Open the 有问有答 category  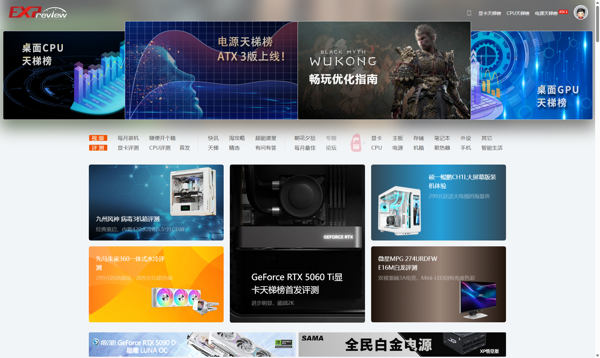coord(266,148)
